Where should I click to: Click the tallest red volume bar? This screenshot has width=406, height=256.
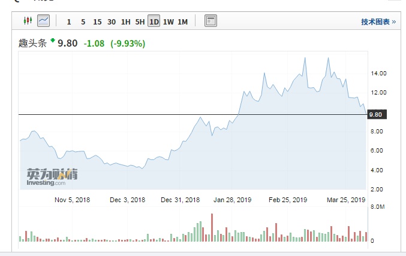point(212,227)
